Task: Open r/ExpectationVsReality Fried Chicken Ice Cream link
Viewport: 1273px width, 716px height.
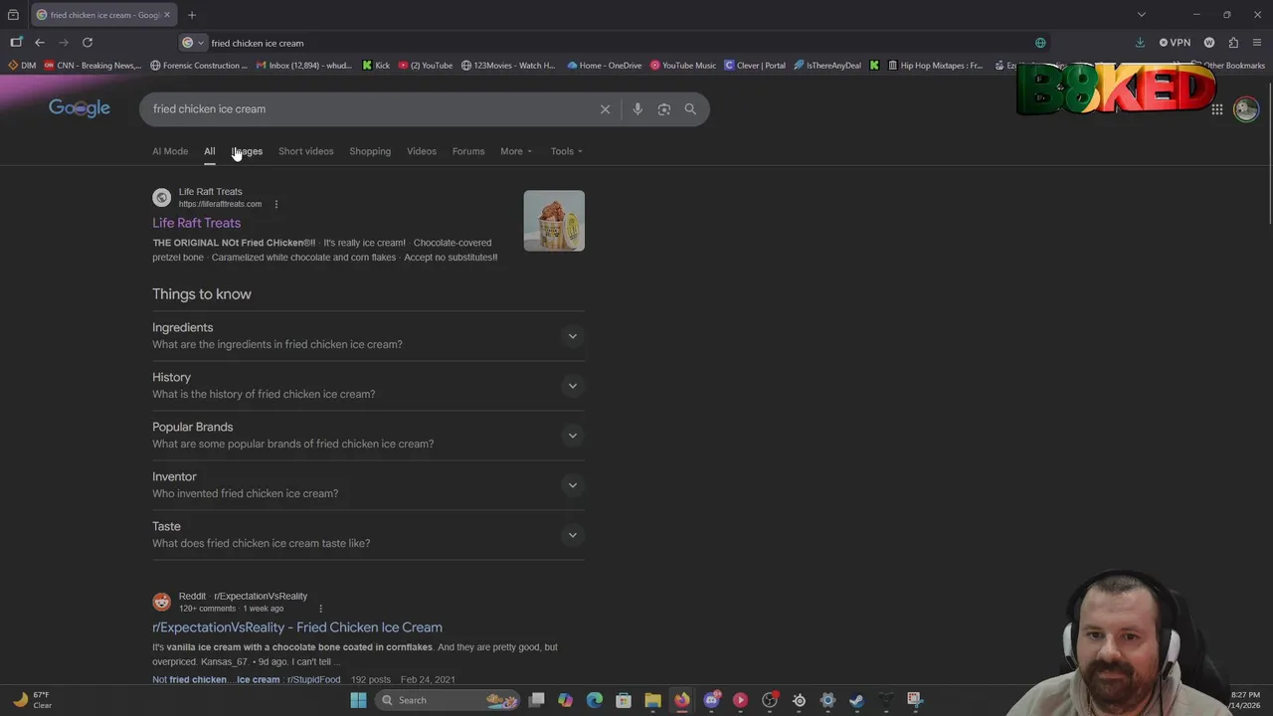Action: (x=297, y=627)
